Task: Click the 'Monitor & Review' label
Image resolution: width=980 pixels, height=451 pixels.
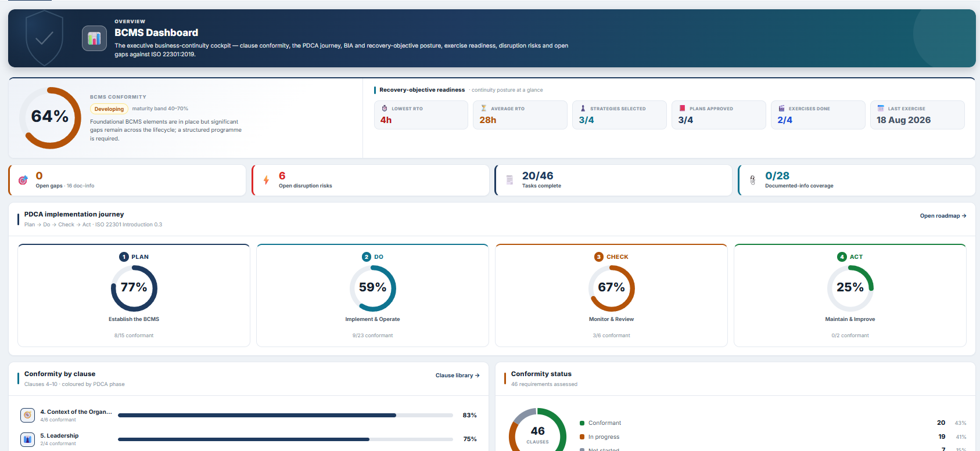Action: 611,319
